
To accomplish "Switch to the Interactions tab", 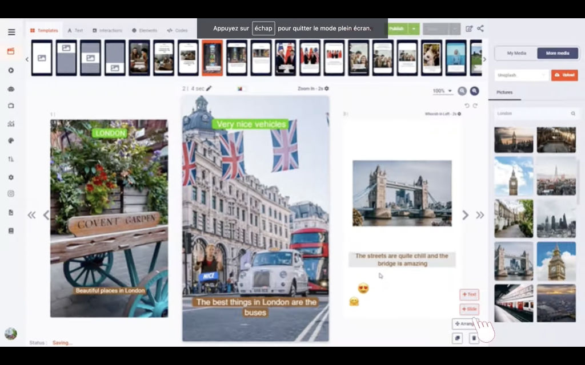I will [107, 31].
